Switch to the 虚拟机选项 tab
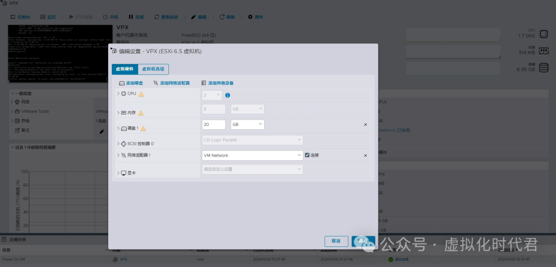Screen dimensions: 556x267 click(x=153, y=69)
